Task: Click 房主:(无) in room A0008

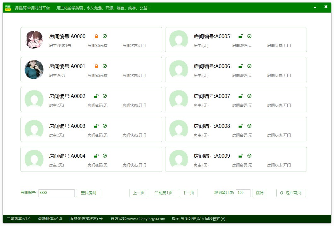Action: [x=201, y=135]
